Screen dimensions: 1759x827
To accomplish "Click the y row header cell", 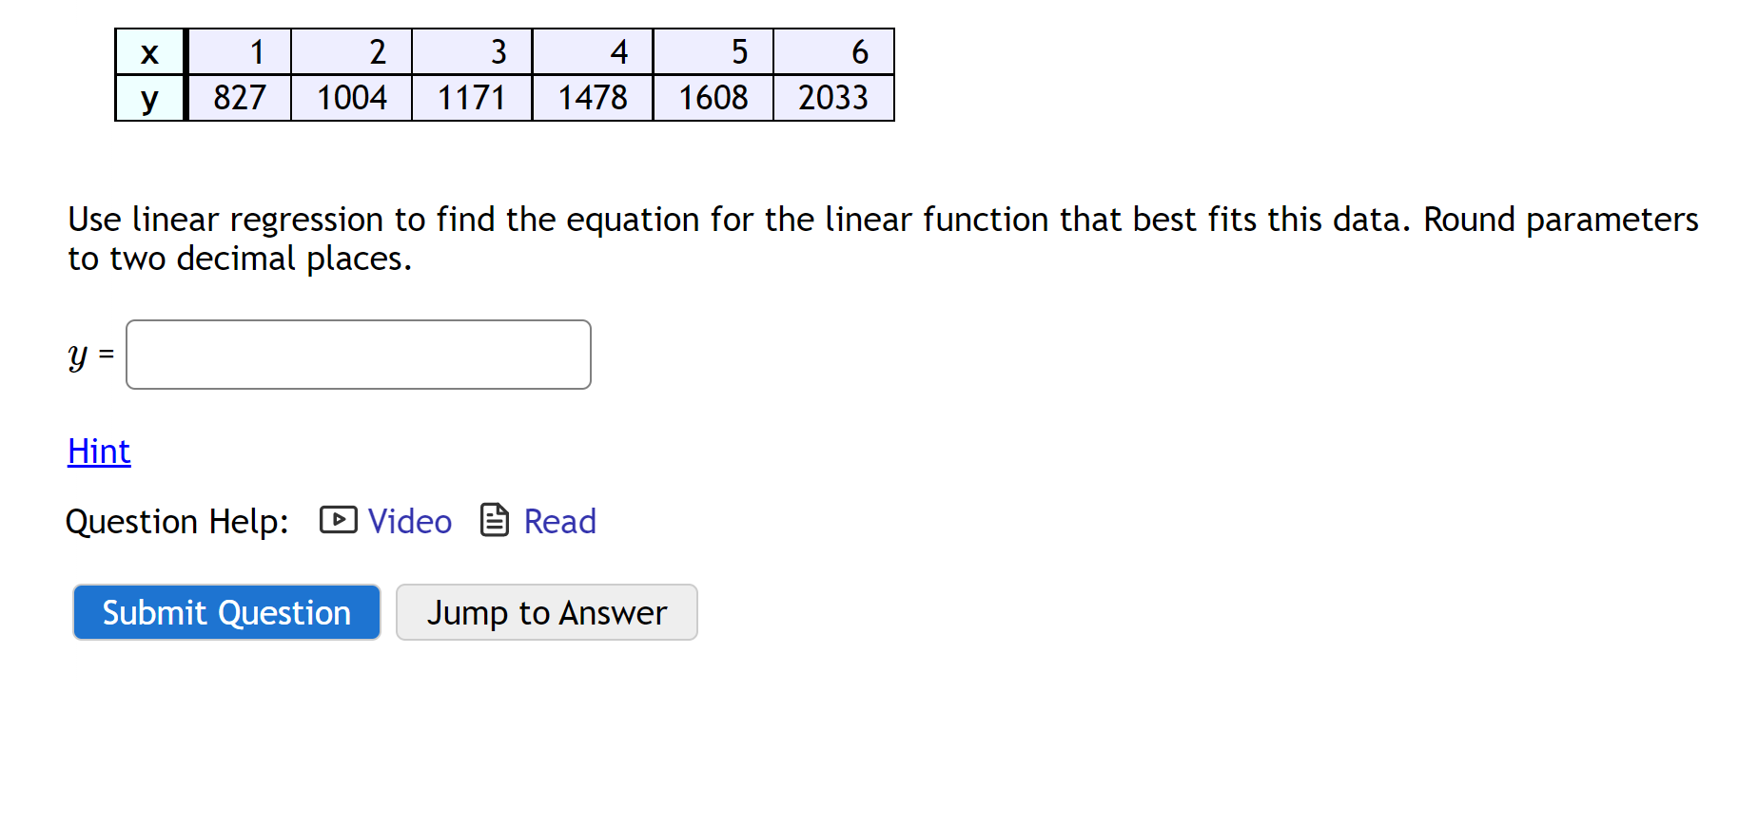I will tap(149, 98).
